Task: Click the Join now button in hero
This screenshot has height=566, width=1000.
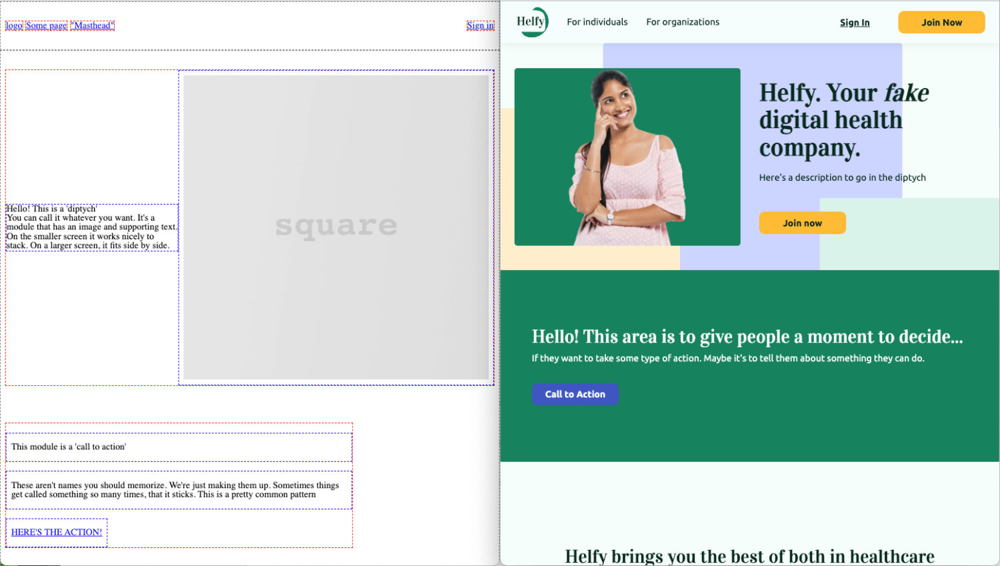Action: [802, 223]
